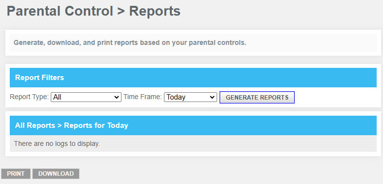Select the 'Report Type:' label text
Screen dimensions: 383x184
(29, 97)
